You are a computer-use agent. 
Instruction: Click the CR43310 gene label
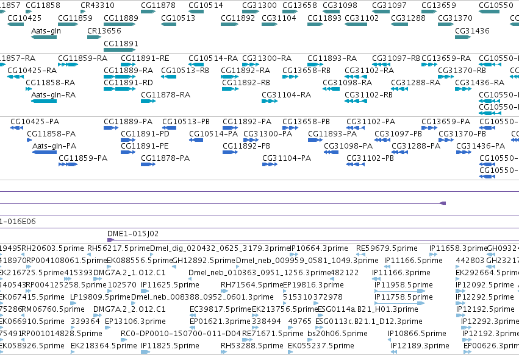[98, 5]
